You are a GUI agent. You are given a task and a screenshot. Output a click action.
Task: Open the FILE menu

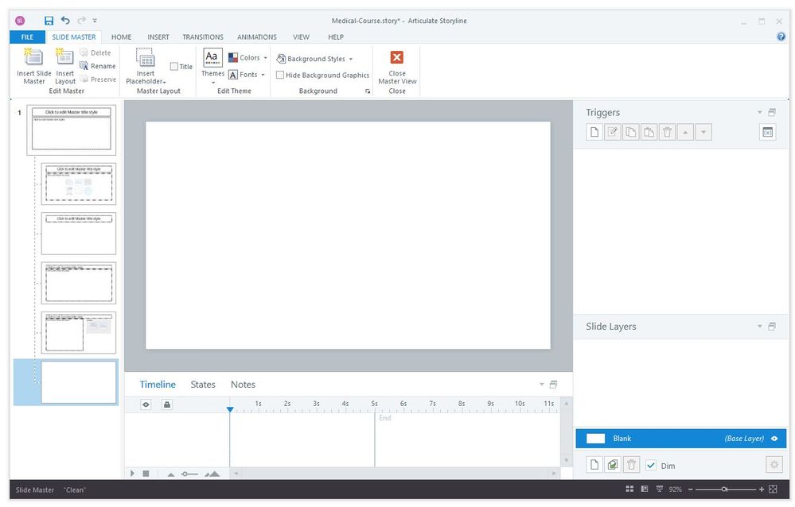click(27, 37)
